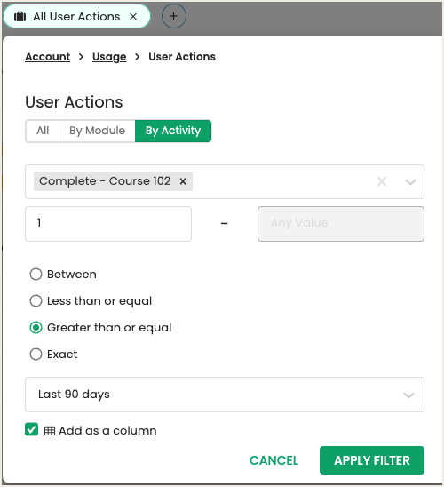Close the All User Actions tab
Viewport: 444px width, 487px height.
pos(133,17)
